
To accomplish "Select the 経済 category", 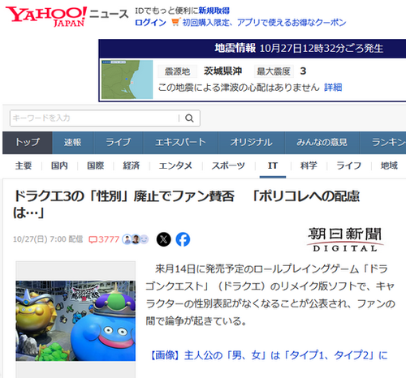I will [132, 165].
